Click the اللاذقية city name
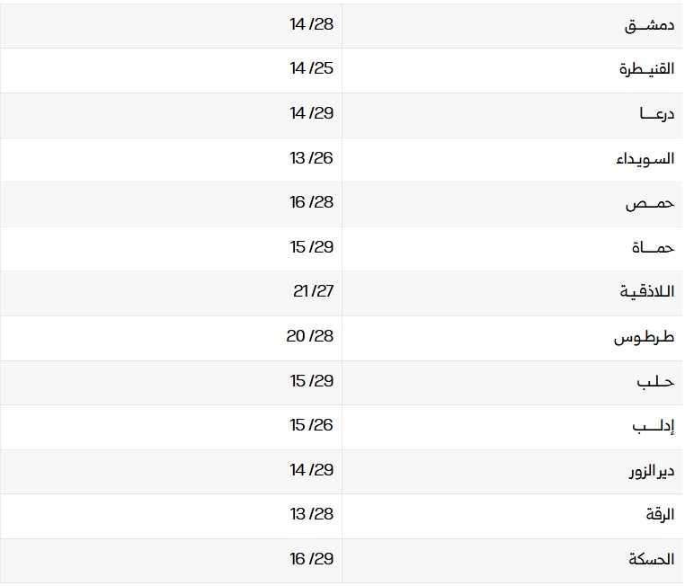 (647, 293)
